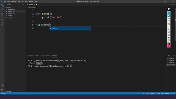Maximize terminal panel with up chevron
This screenshot has width=176, height=99.
[172, 56]
